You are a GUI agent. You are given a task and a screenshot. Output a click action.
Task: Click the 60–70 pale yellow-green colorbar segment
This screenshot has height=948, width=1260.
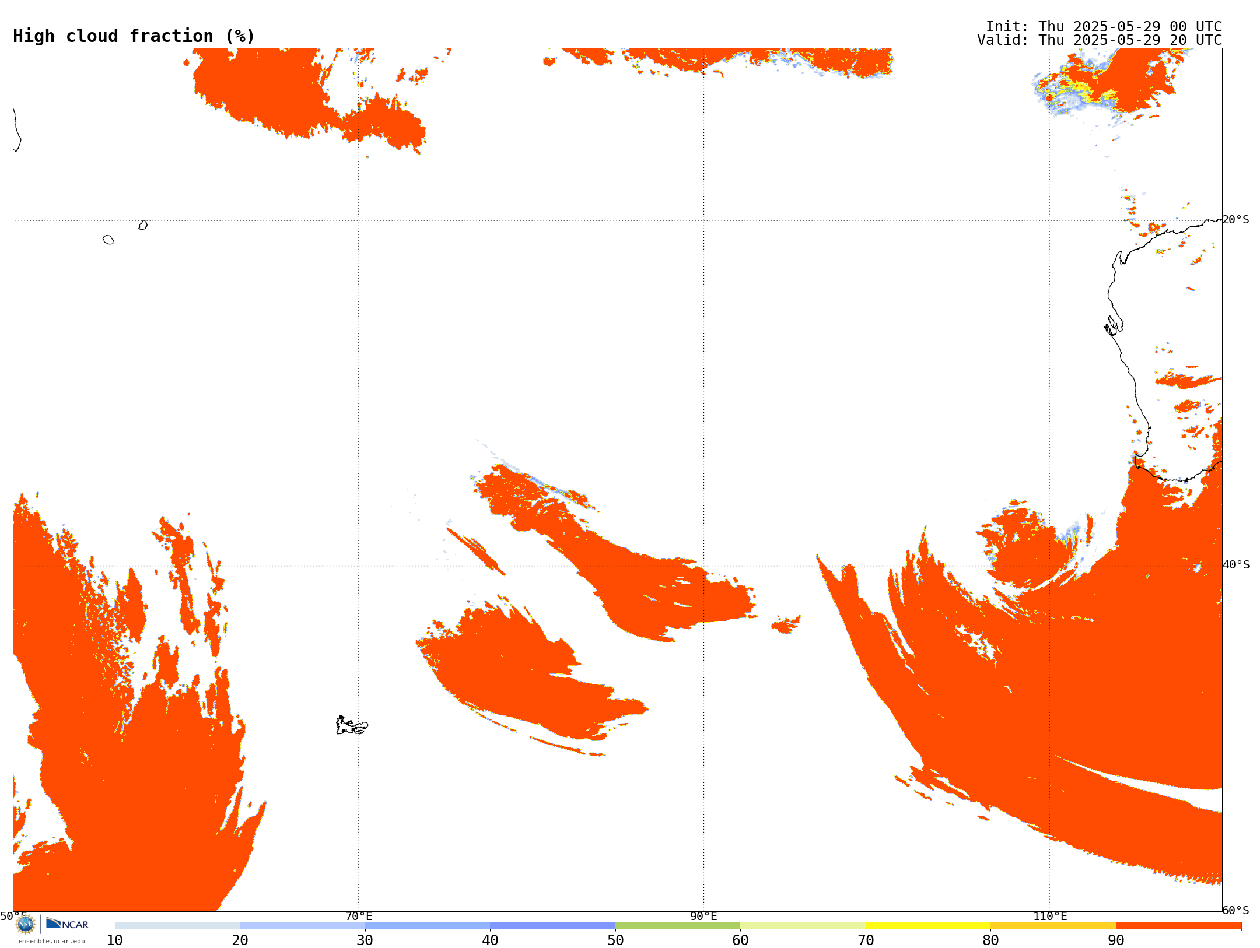click(803, 926)
